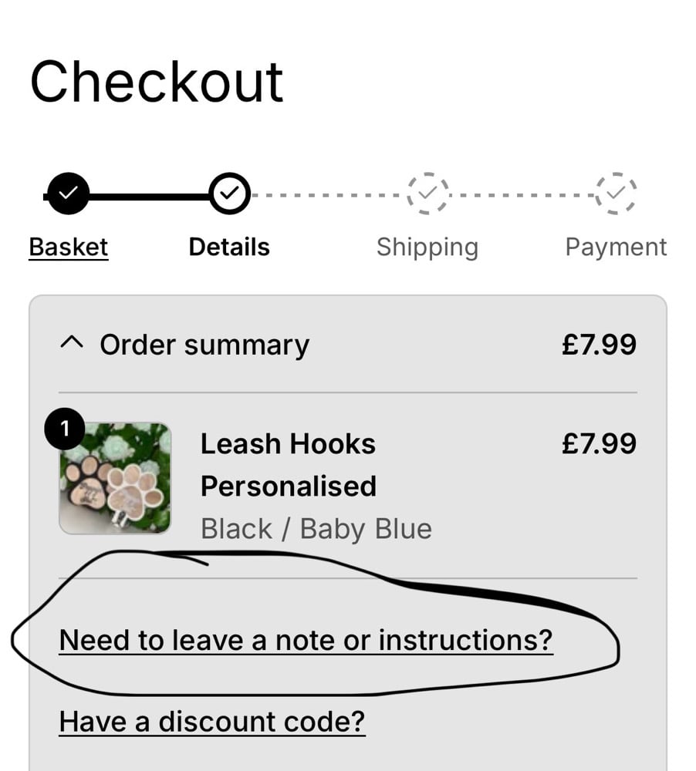Click the Order summary heading text
Viewport: 696px width, 771px height.
pyautogui.click(x=204, y=345)
